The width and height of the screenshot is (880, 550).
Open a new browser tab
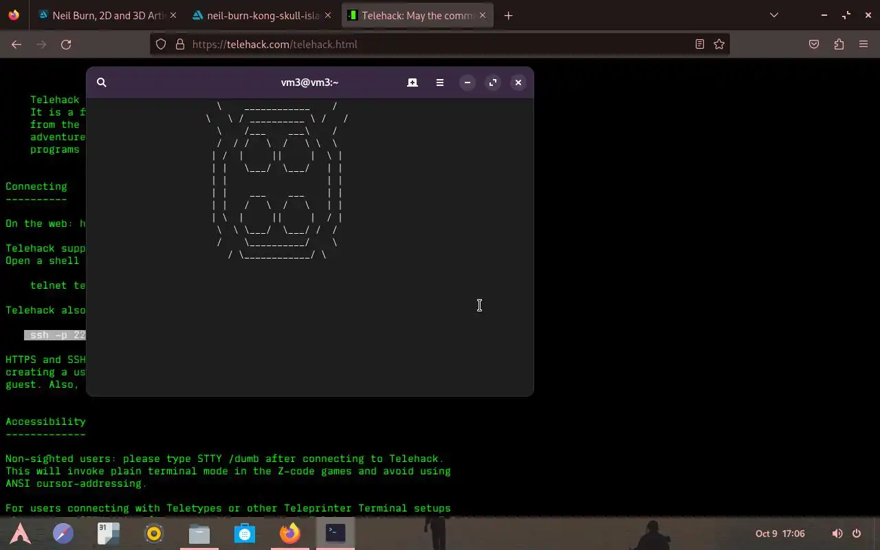tap(508, 15)
